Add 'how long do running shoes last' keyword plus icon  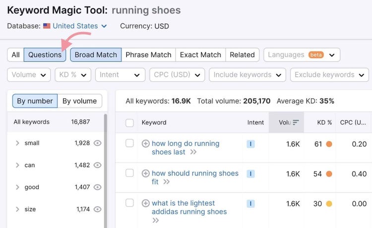click(x=145, y=144)
